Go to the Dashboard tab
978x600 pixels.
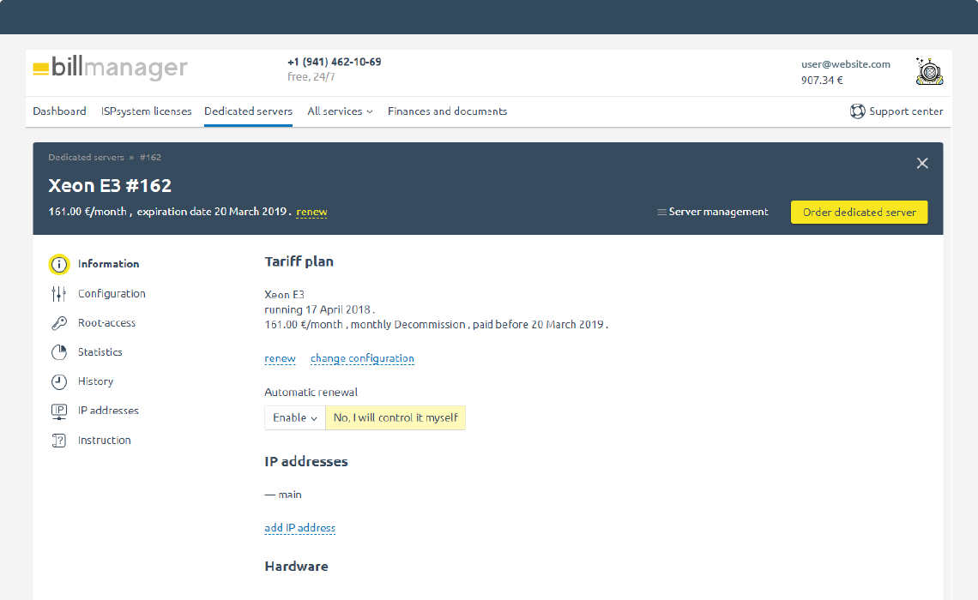pyautogui.click(x=59, y=111)
